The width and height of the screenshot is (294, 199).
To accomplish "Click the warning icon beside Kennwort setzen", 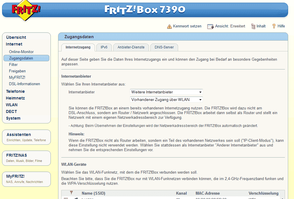I will click(169, 27).
